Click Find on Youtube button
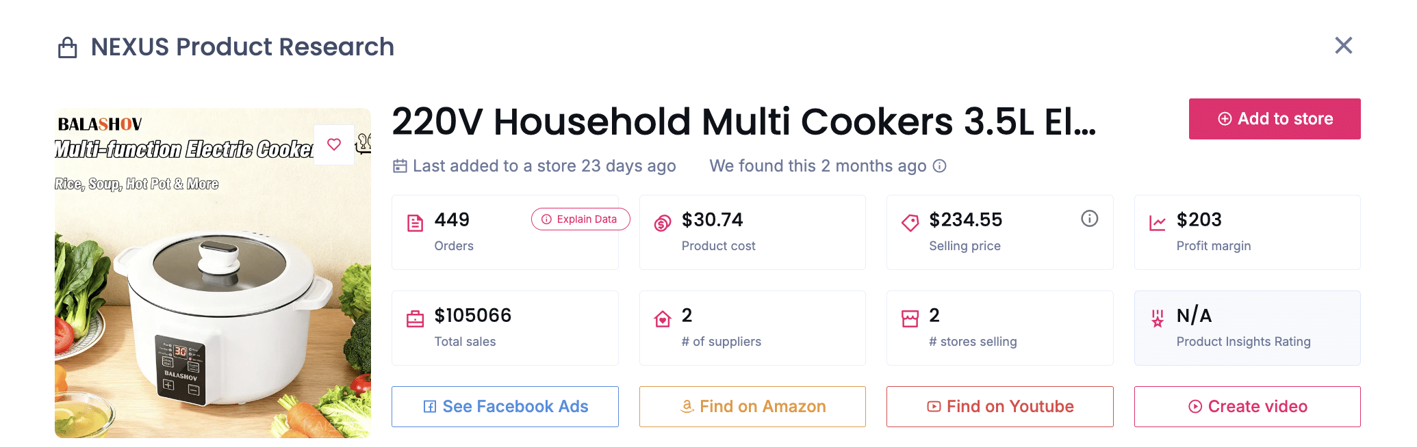 point(999,407)
